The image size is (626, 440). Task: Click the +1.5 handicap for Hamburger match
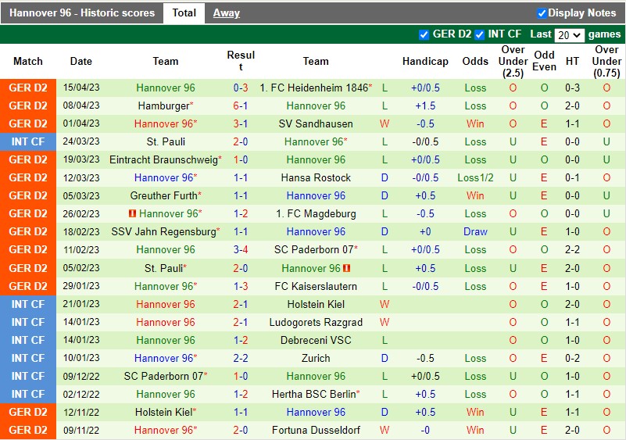coord(425,106)
